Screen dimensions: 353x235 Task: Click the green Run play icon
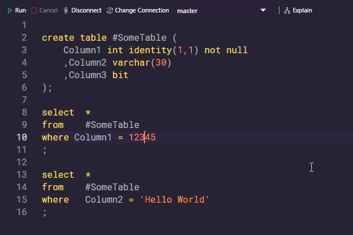coord(10,10)
